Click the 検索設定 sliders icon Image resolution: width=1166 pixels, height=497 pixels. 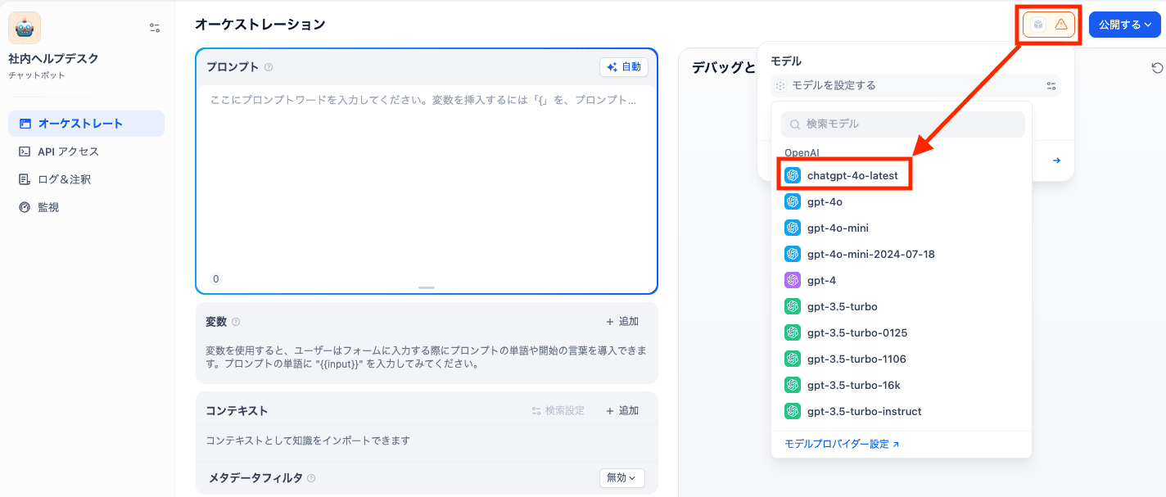coord(536,410)
